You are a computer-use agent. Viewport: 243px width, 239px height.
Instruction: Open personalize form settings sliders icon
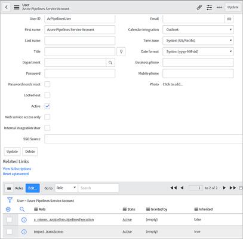click(209, 7)
